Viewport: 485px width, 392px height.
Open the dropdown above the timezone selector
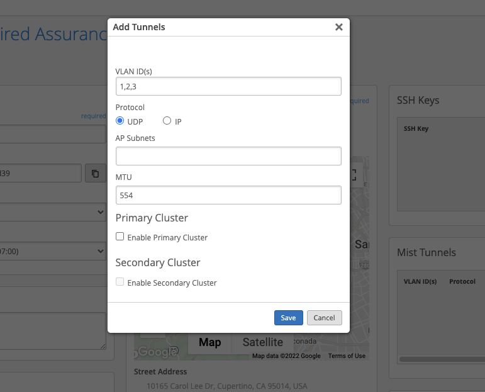53,212
